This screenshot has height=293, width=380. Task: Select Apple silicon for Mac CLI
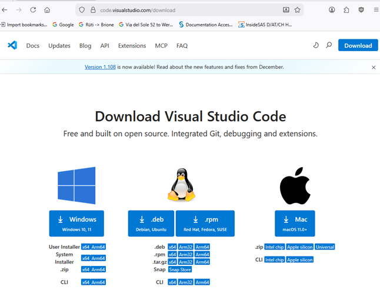point(300,259)
